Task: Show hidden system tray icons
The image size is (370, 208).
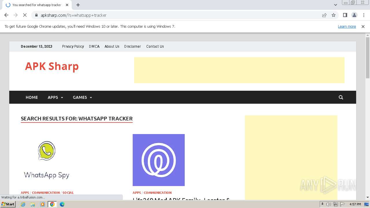Action: [x=322, y=204]
